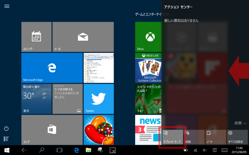Open the Money tile (マネー)

[148, 99]
